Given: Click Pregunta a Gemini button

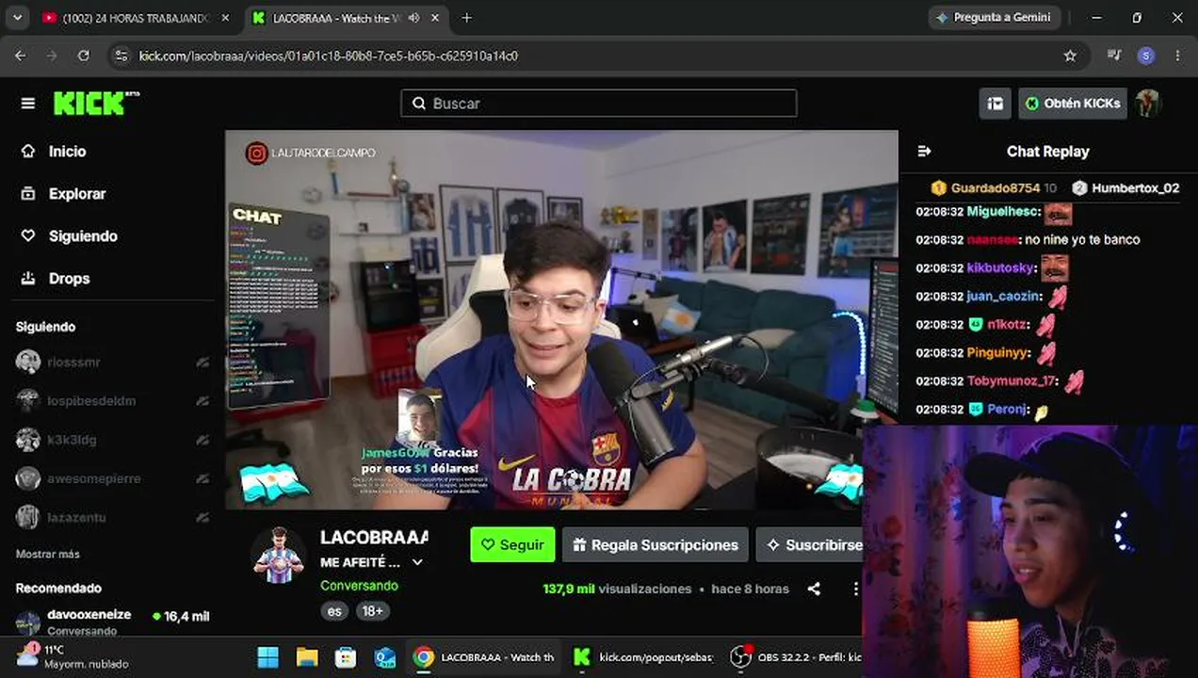Looking at the screenshot, I should point(995,18).
